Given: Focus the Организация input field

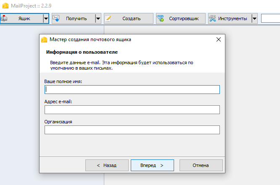Looking at the screenshot, I should [132, 130].
